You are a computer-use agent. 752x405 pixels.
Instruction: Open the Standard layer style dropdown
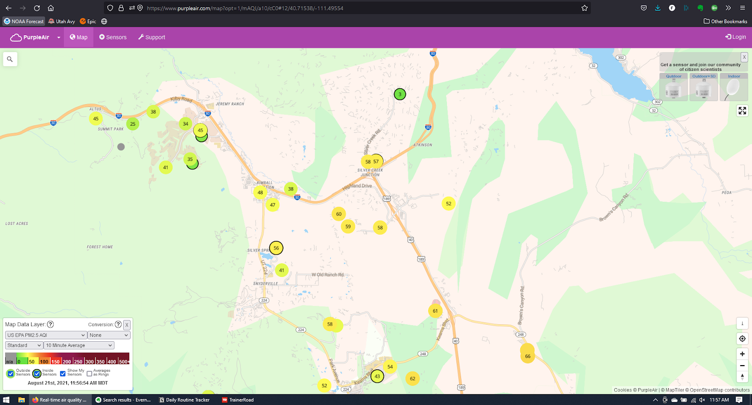click(x=24, y=345)
